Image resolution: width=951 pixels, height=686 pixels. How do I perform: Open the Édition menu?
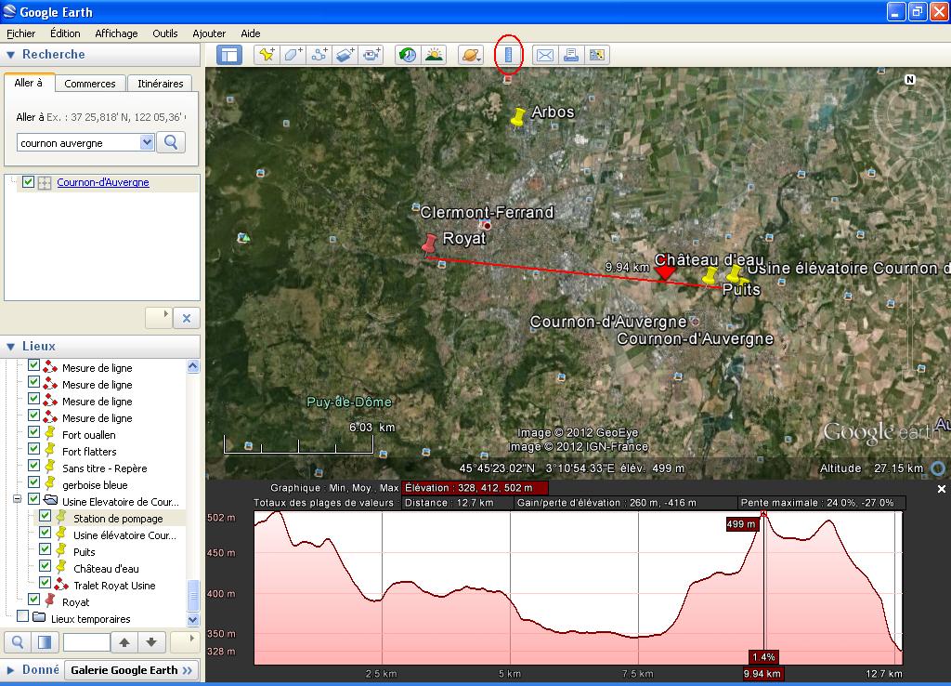point(65,33)
